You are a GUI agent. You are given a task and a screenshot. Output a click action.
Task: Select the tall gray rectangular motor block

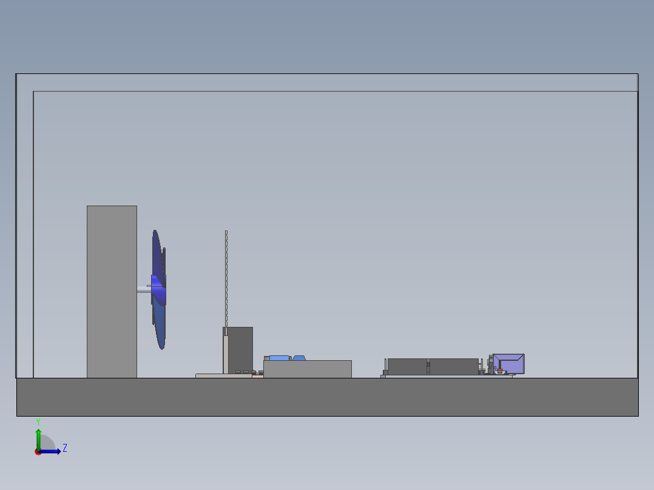[x=112, y=292]
